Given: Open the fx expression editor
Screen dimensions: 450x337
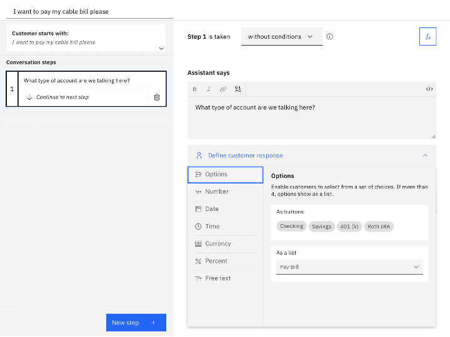Looking at the screenshot, I should click(428, 36).
